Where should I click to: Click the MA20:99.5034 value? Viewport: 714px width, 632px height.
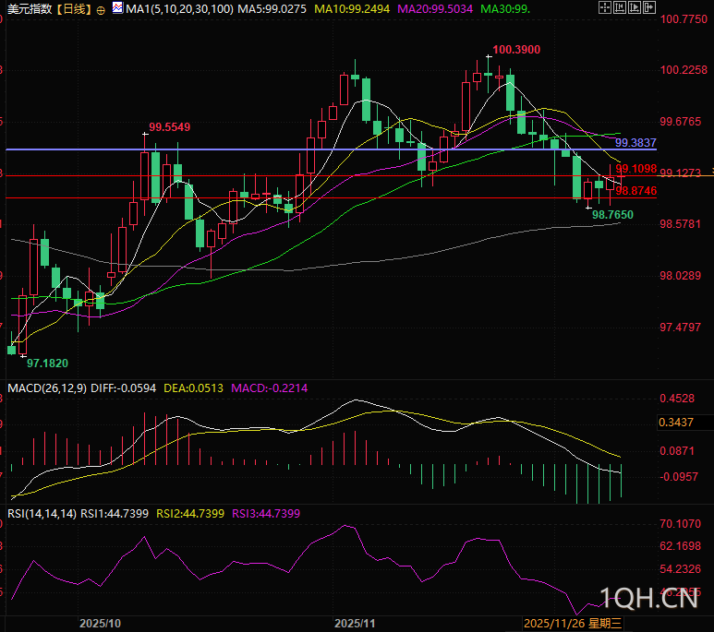coord(435,8)
